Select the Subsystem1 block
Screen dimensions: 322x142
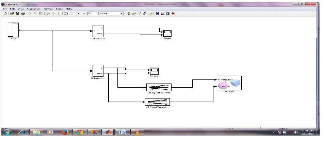98,71
